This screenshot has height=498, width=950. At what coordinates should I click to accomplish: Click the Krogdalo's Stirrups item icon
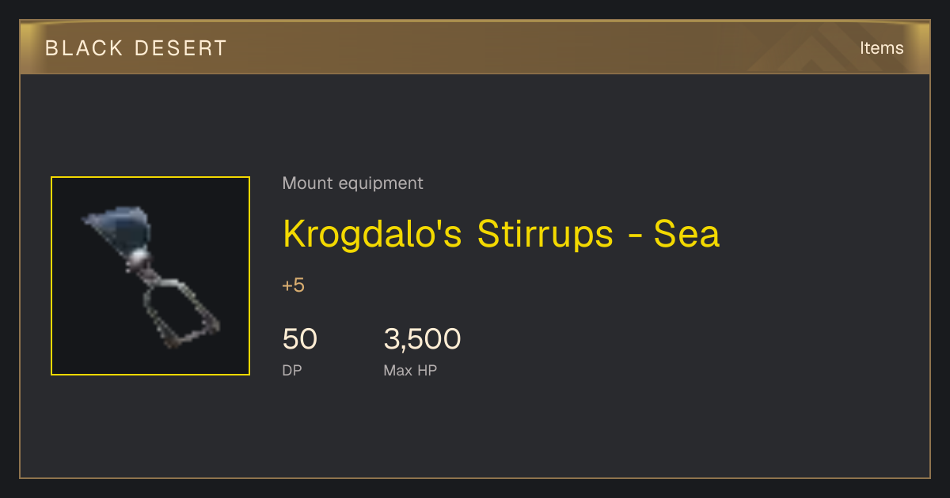coord(150,276)
